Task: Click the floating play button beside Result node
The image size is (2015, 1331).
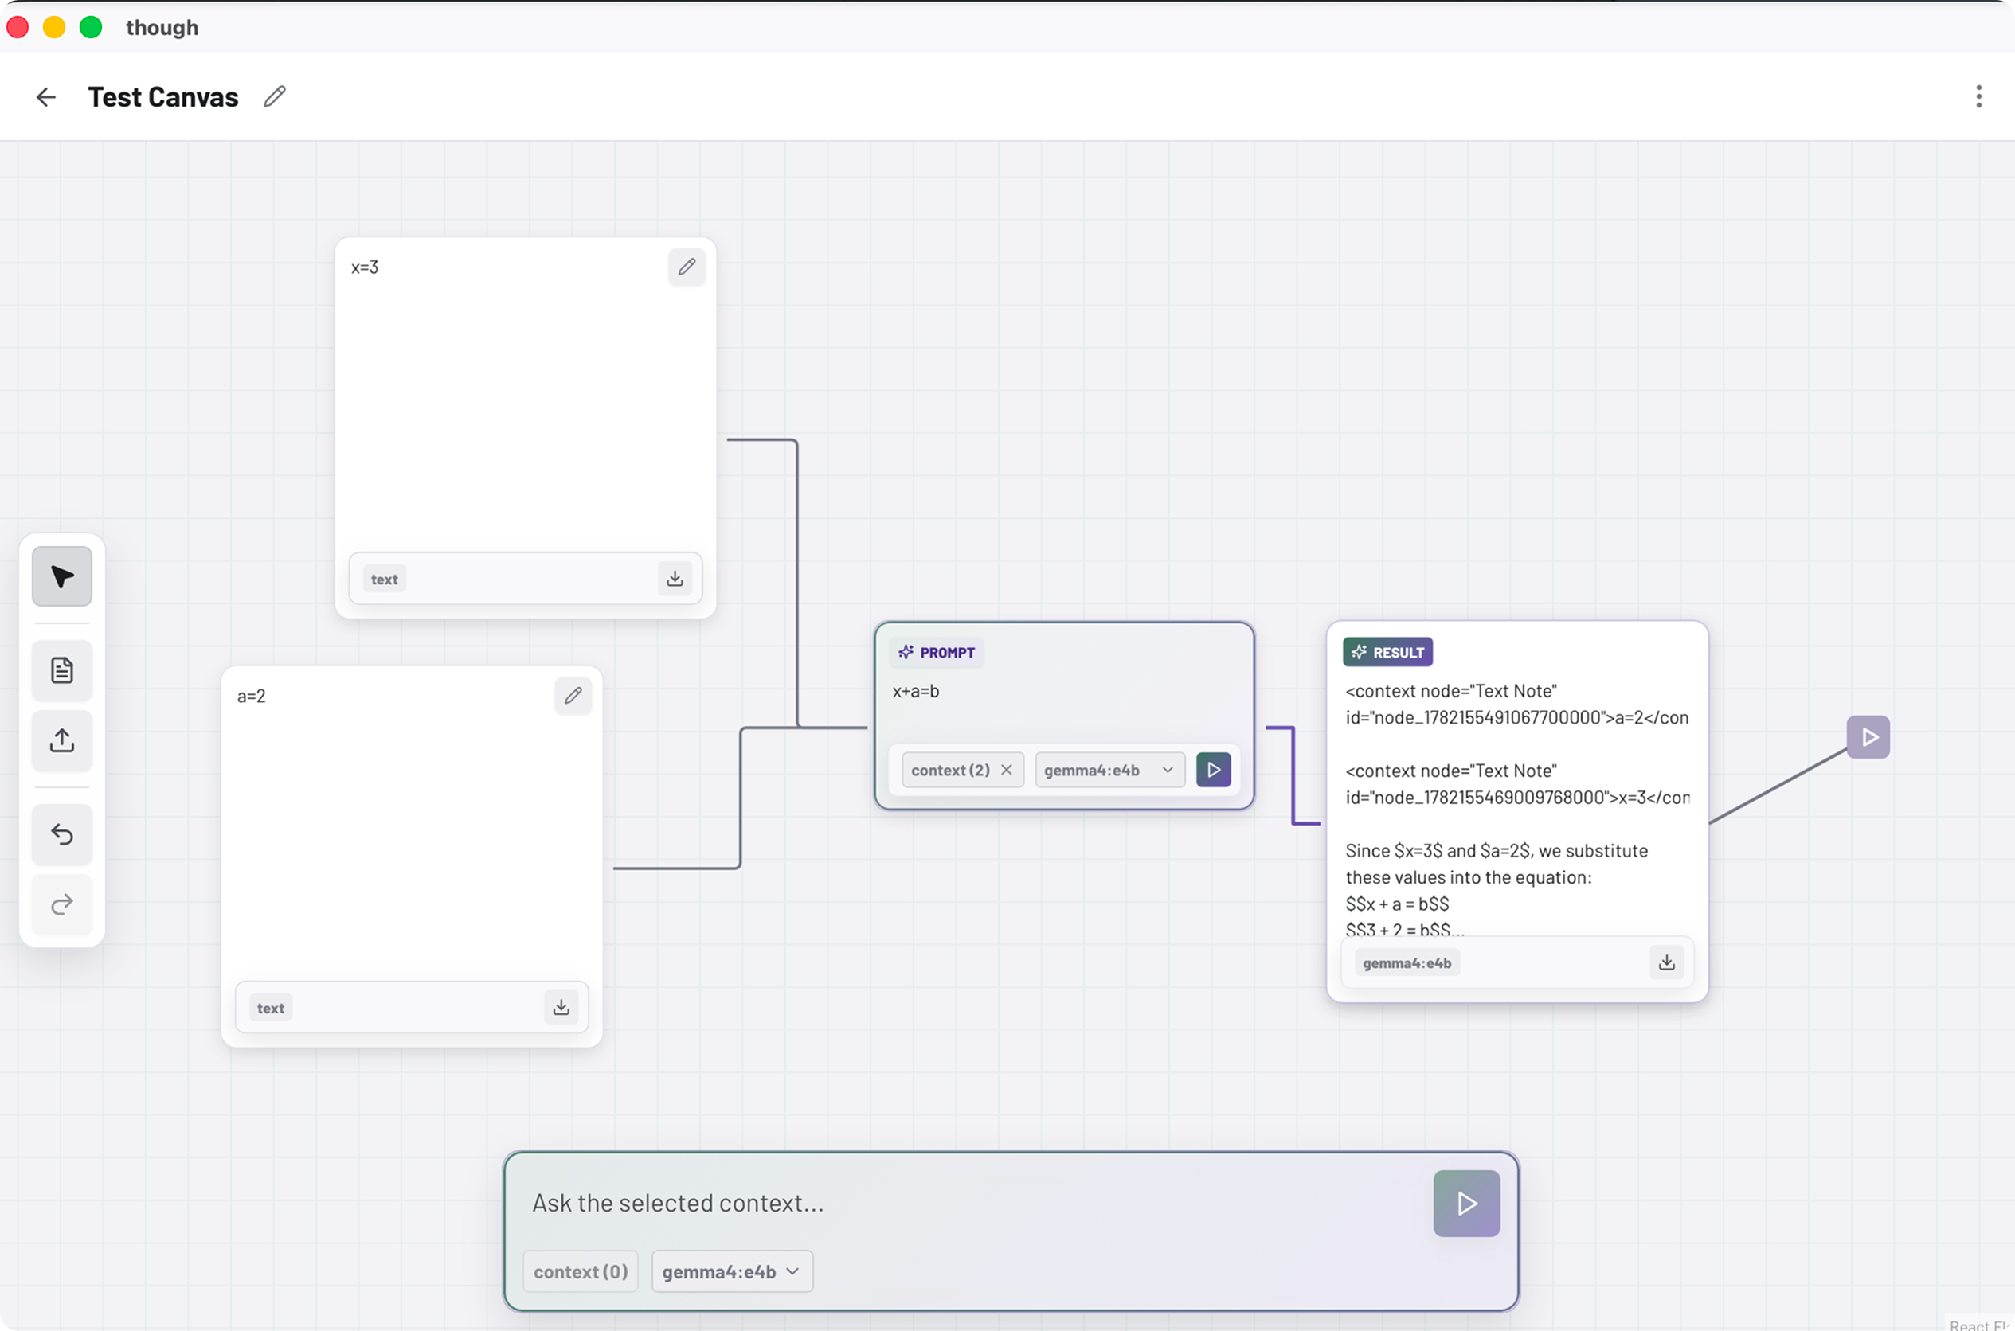Action: tap(1868, 737)
